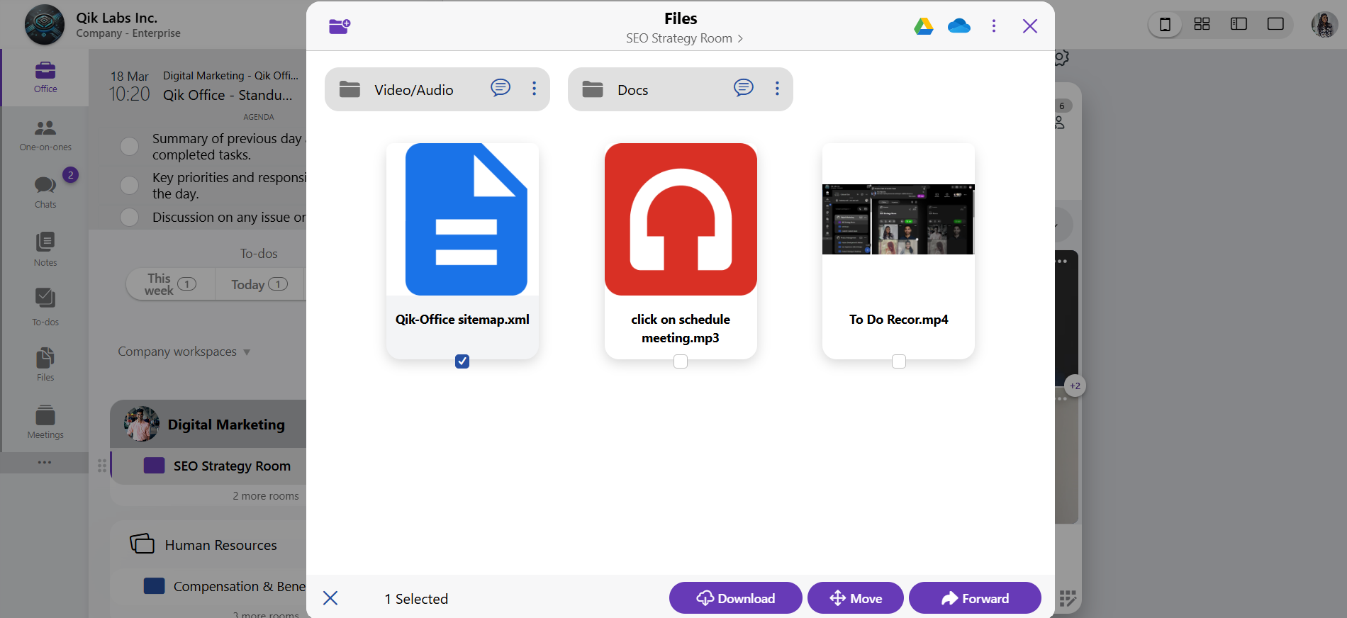Open the Qik Office - Standu... meeting title
The image size is (1347, 618).
(x=228, y=95)
